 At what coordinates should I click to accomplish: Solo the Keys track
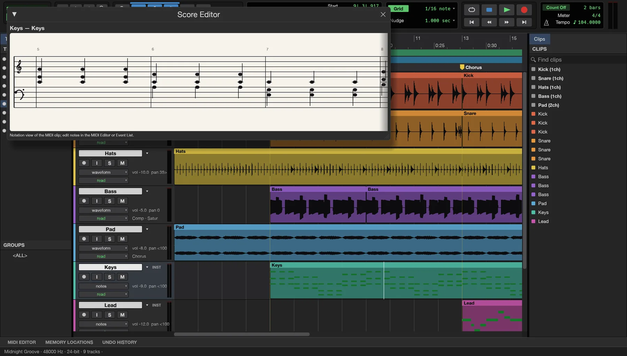(x=109, y=277)
